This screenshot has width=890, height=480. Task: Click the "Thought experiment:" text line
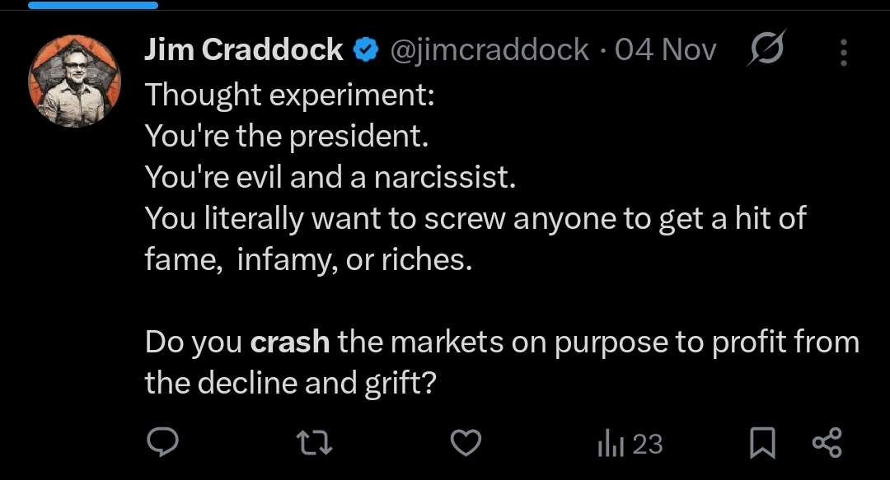click(289, 95)
